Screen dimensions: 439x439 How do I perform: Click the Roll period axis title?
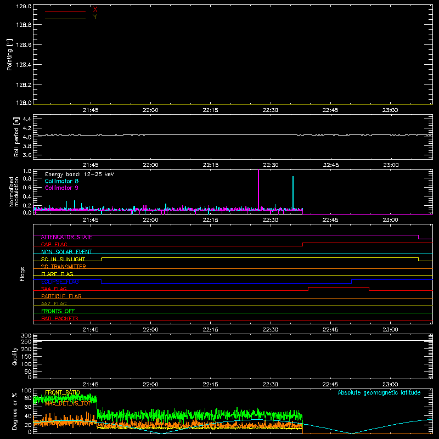(x=16, y=137)
